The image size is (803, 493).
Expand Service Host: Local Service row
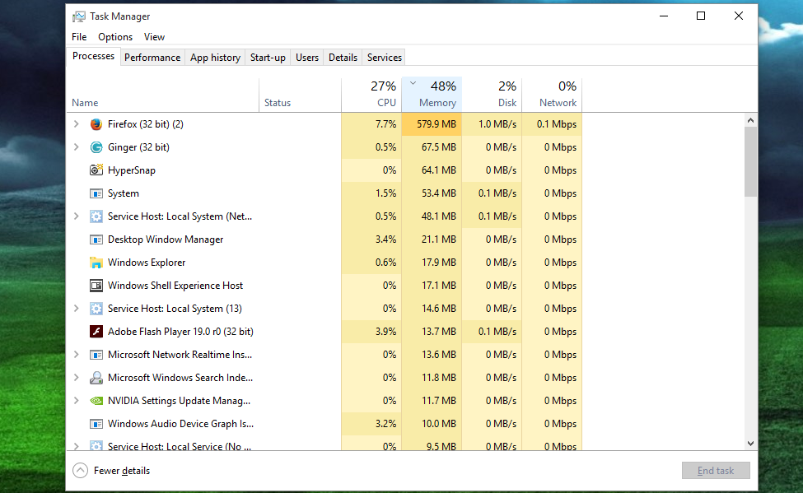click(x=77, y=446)
